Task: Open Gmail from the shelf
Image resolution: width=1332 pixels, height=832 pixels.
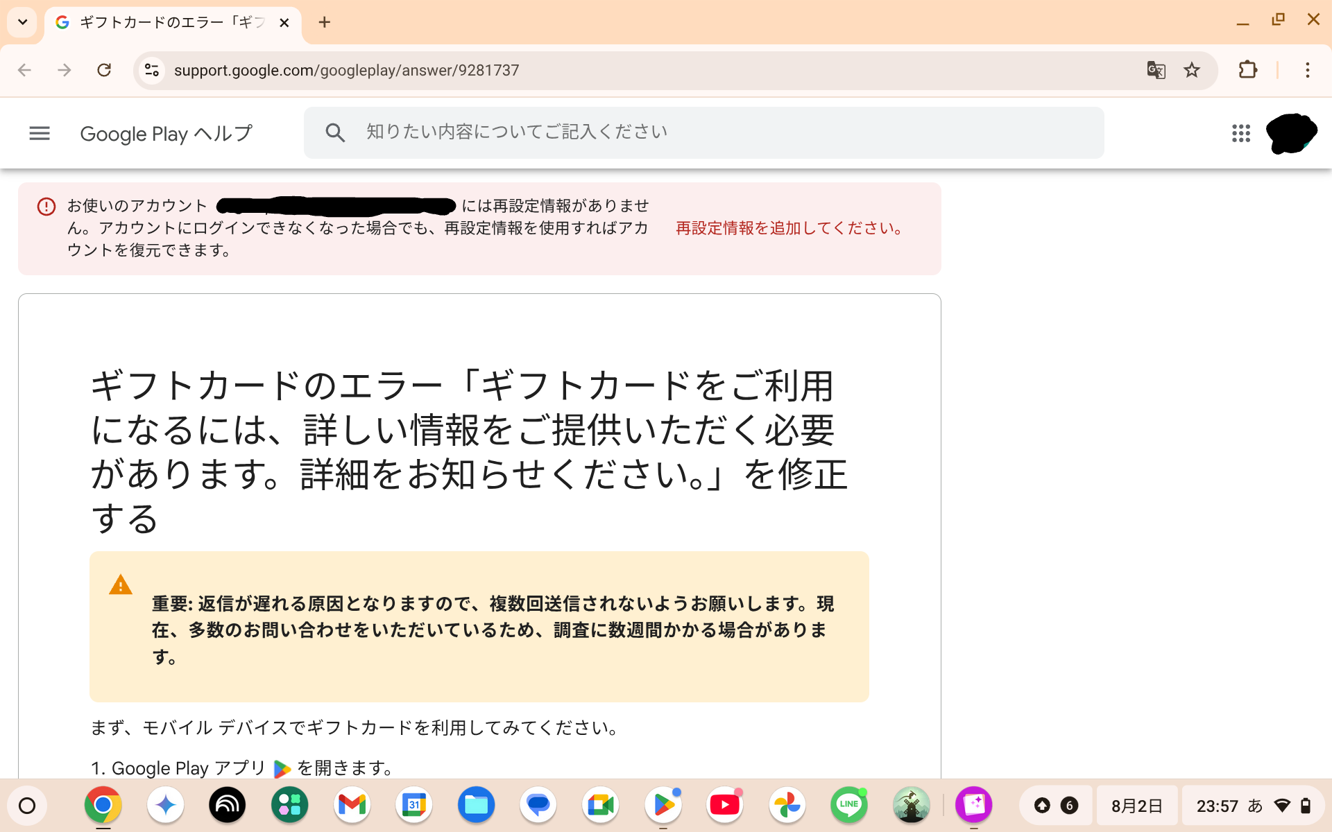Action: 352,805
